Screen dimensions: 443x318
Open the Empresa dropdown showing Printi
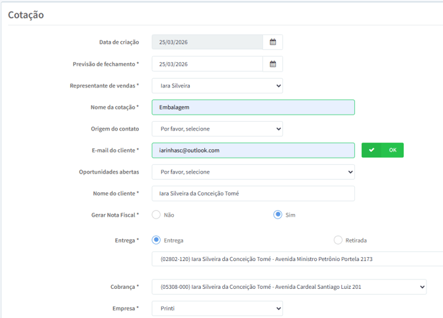coord(217,309)
